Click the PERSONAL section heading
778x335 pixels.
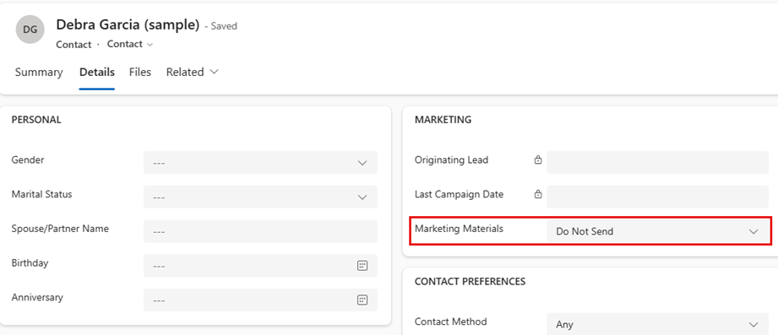tap(36, 120)
